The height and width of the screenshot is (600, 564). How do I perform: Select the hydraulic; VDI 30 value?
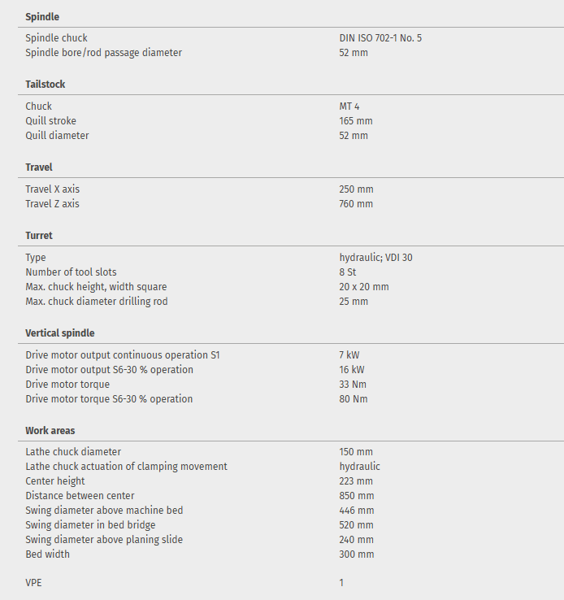375,258
